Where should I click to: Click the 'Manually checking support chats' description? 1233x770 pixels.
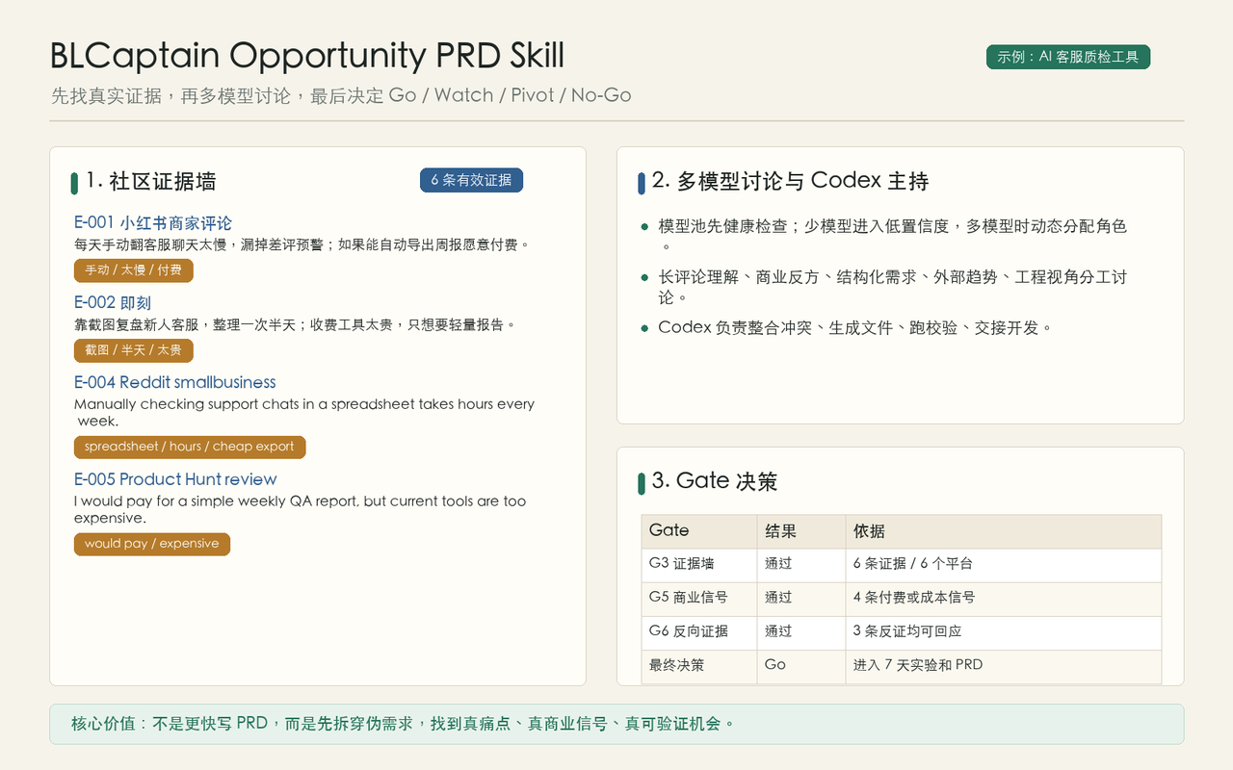[x=304, y=413]
